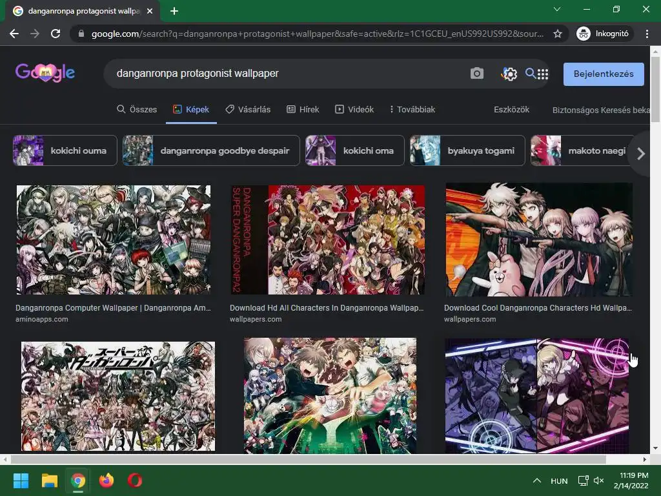661x496 pixels.
Task: Open the red all-characters wallpaper thumbnail
Action: 328,240
